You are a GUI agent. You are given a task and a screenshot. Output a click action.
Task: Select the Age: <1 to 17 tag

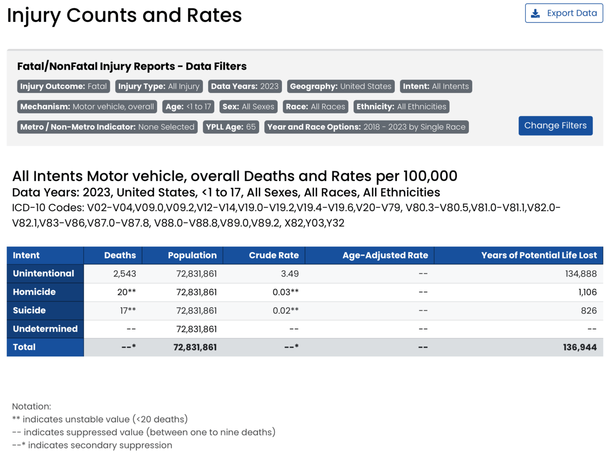188,107
